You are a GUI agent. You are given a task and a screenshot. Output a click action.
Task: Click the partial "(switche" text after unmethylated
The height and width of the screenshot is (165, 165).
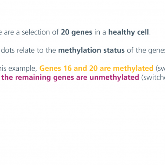[x=153, y=77]
